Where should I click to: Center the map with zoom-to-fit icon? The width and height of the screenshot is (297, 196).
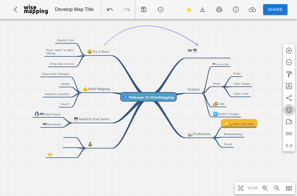[x=241, y=188]
